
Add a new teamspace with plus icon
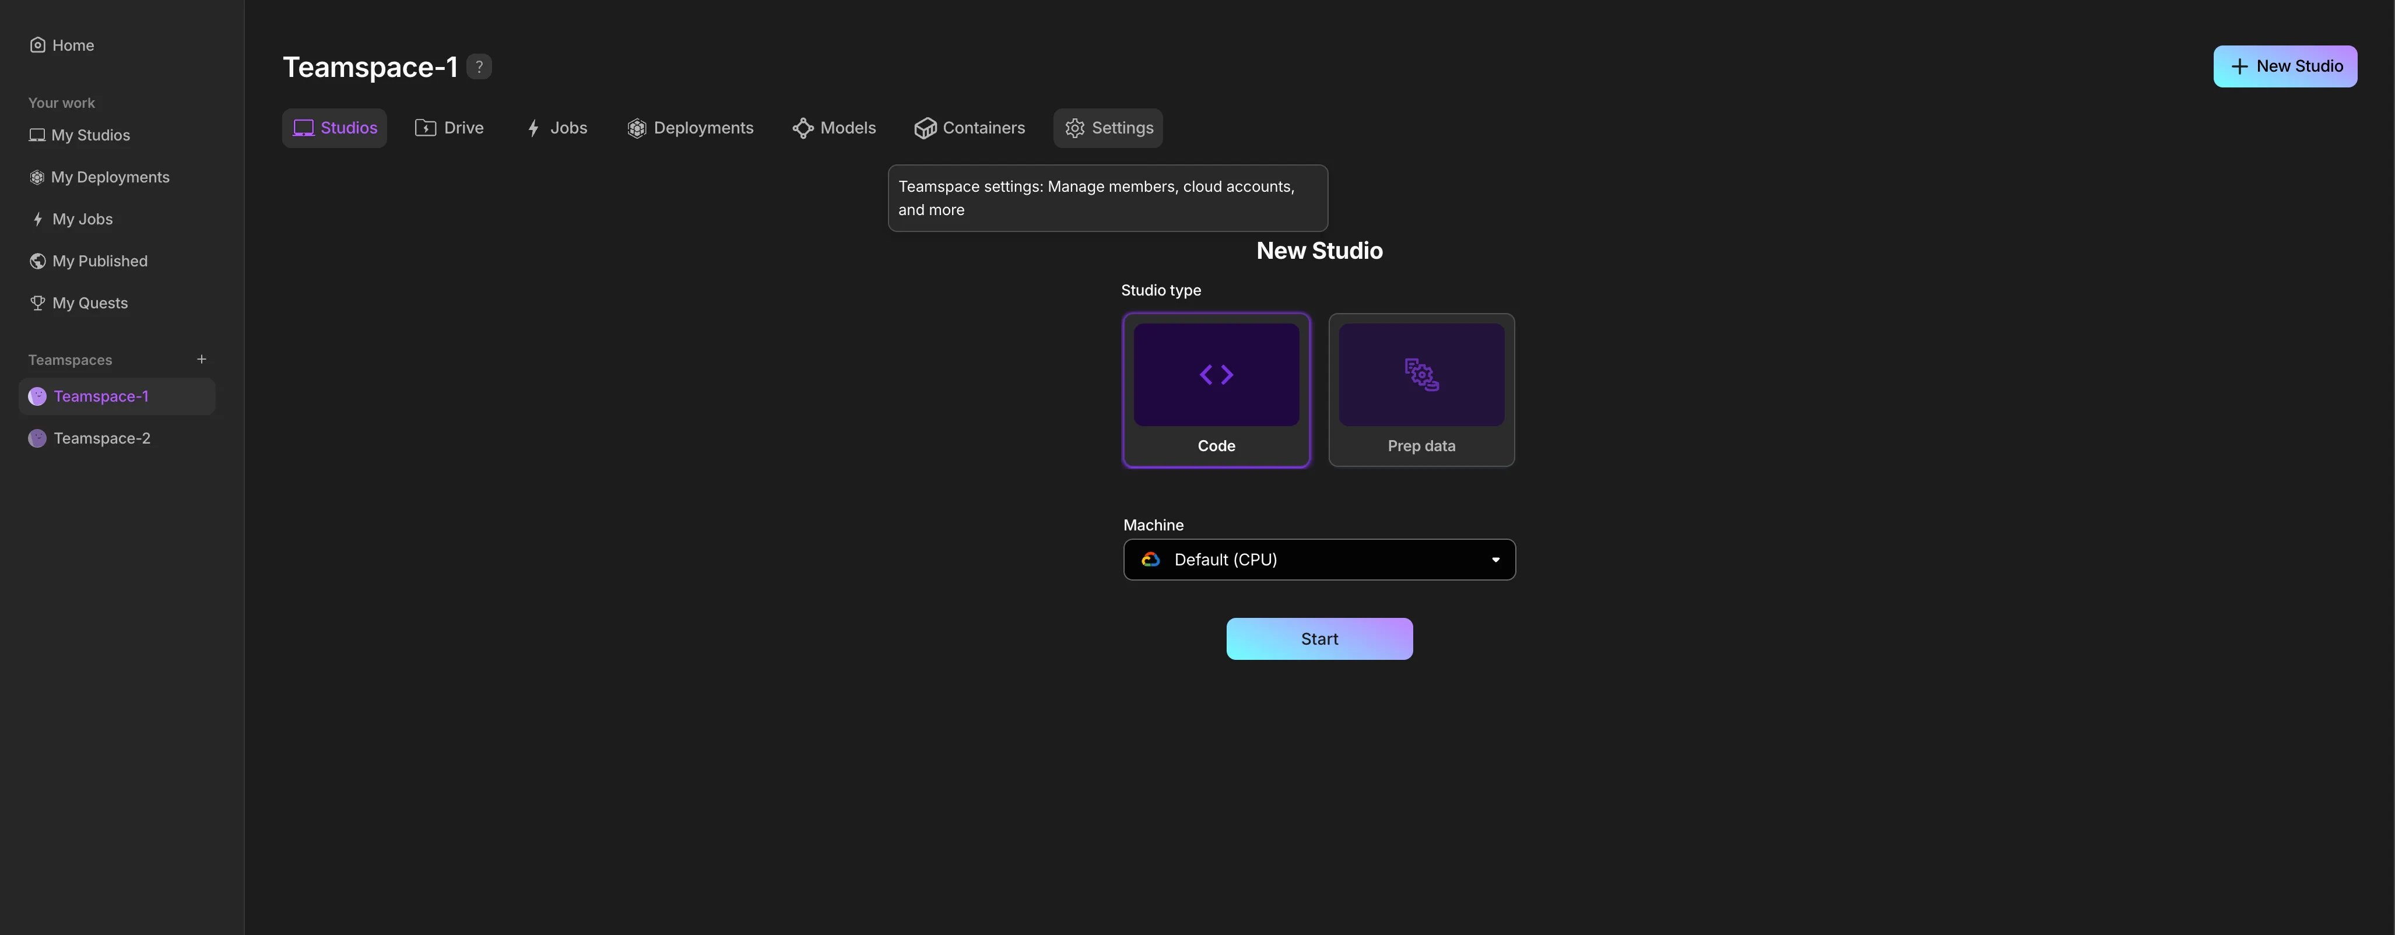(x=202, y=358)
